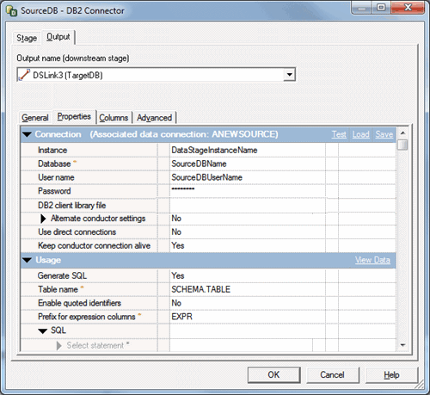The width and height of the screenshot is (430, 395).
Task: Select the Keep conductor connection alive label
Action: (x=94, y=245)
